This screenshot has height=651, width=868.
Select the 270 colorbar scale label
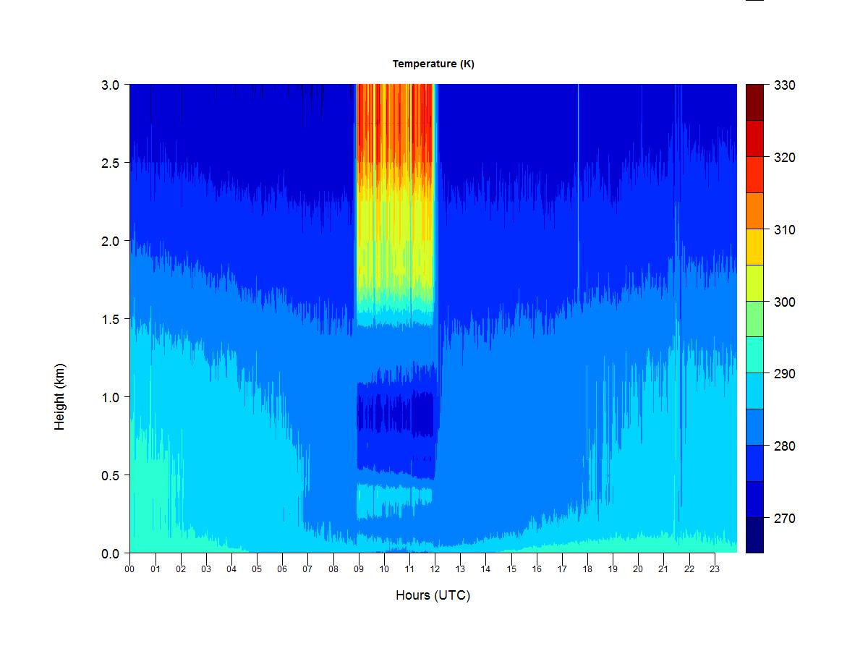coord(784,519)
